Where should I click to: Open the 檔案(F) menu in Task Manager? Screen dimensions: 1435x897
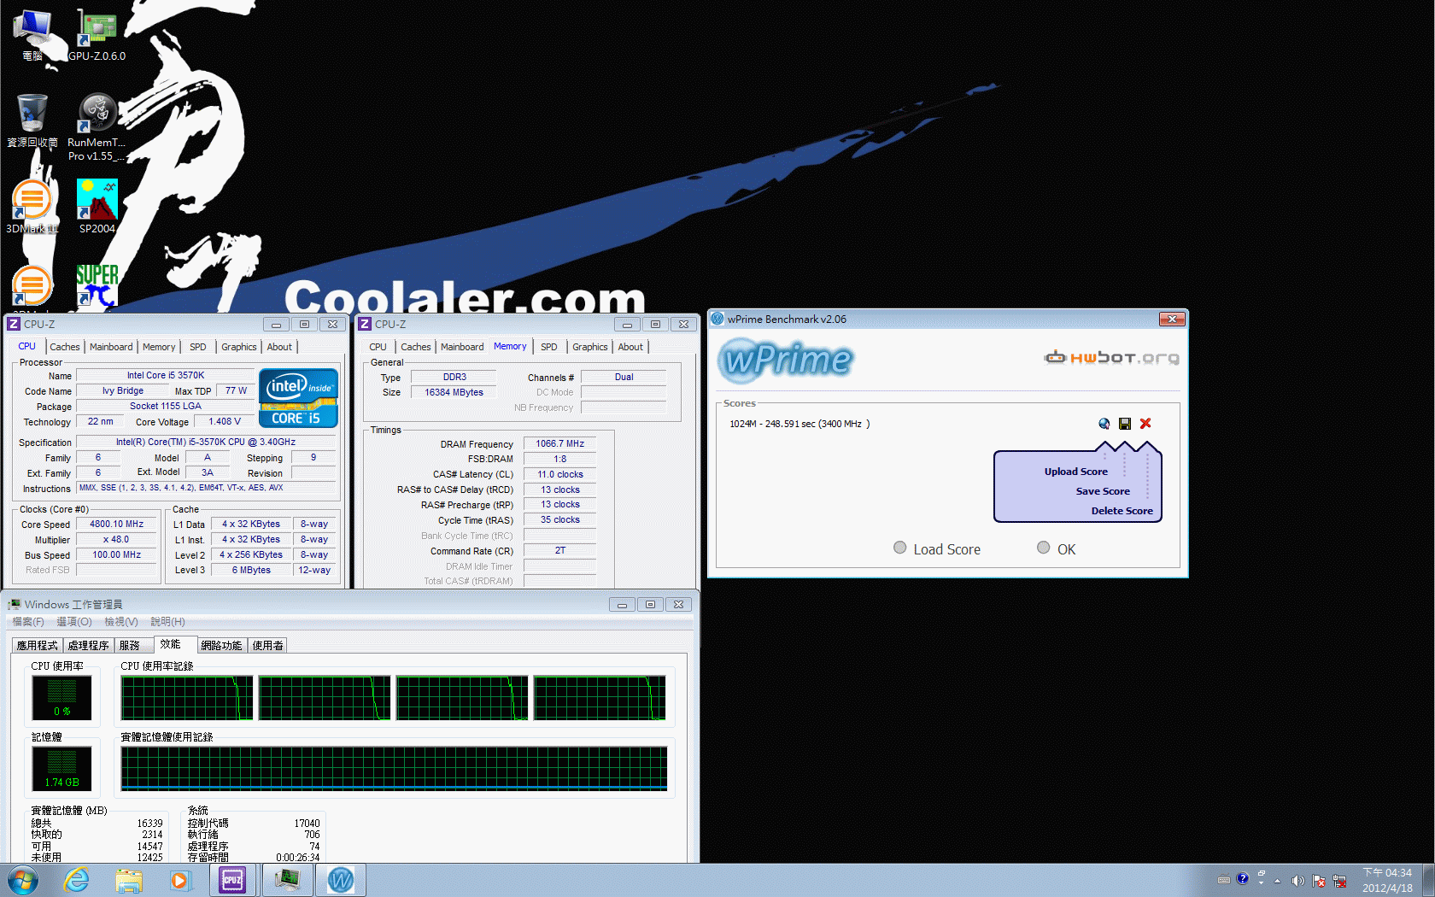click(x=28, y=622)
